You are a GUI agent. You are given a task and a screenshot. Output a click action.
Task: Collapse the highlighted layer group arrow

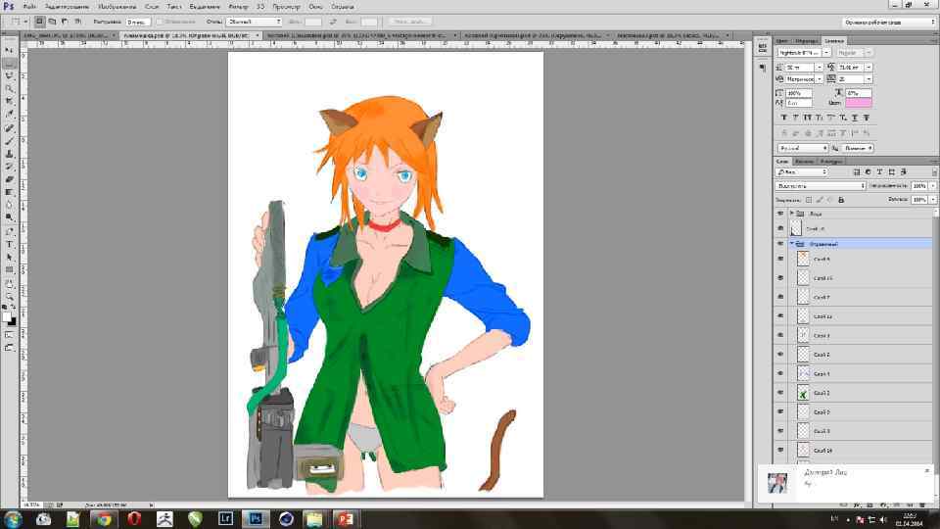[x=792, y=243]
